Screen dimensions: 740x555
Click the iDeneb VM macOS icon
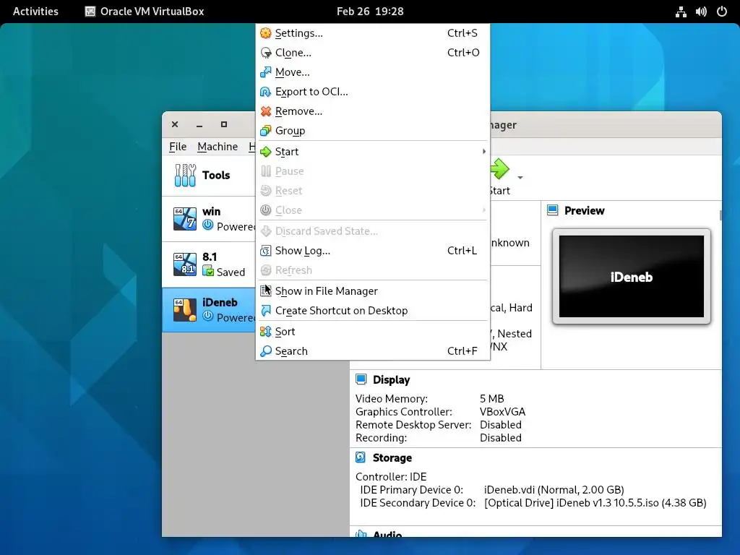tap(185, 309)
